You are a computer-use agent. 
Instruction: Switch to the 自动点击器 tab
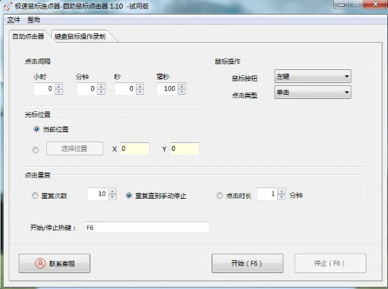28,36
